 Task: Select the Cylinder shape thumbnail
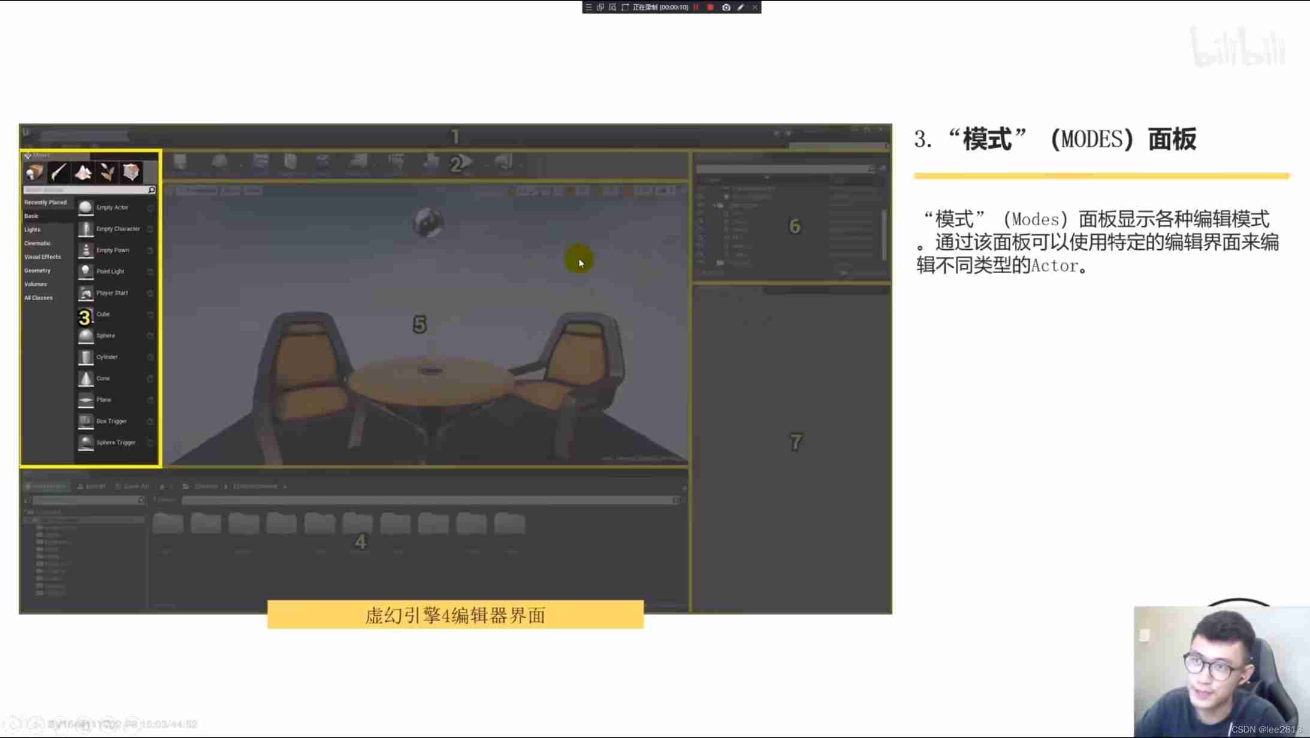pyautogui.click(x=86, y=357)
